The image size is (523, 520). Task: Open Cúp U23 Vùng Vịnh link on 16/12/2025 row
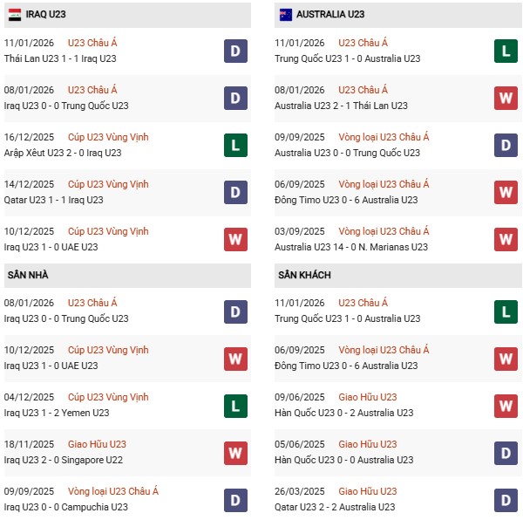(108, 137)
